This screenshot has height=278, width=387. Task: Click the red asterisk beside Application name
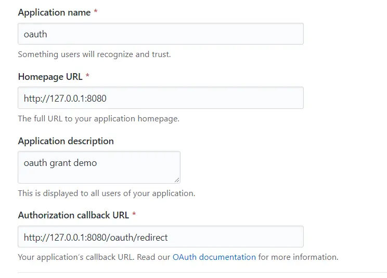coord(96,12)
